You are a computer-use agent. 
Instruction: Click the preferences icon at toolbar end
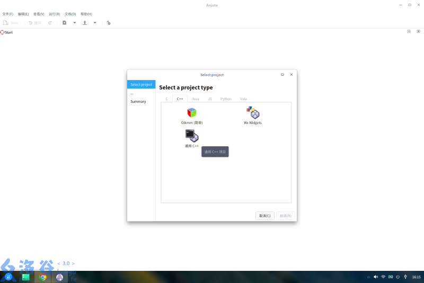[x=109, y=23]
